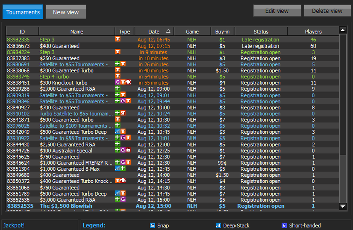The image size is (353, 230).
Task: Click Turbo icon in Step 3 row 83982335
Action: 117,39
